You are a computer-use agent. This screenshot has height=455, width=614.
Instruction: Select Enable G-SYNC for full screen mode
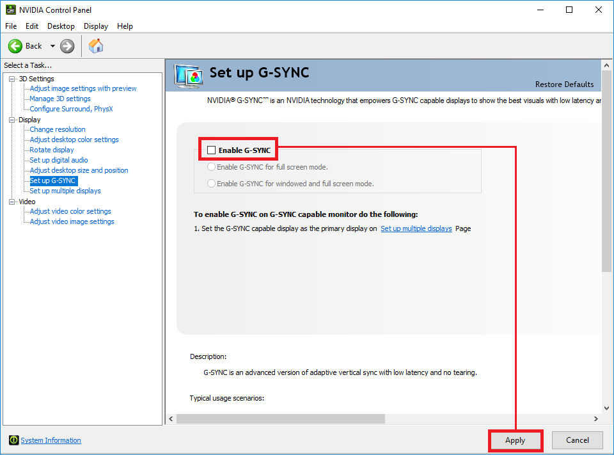pyautogui.click(x=211, y=166)
